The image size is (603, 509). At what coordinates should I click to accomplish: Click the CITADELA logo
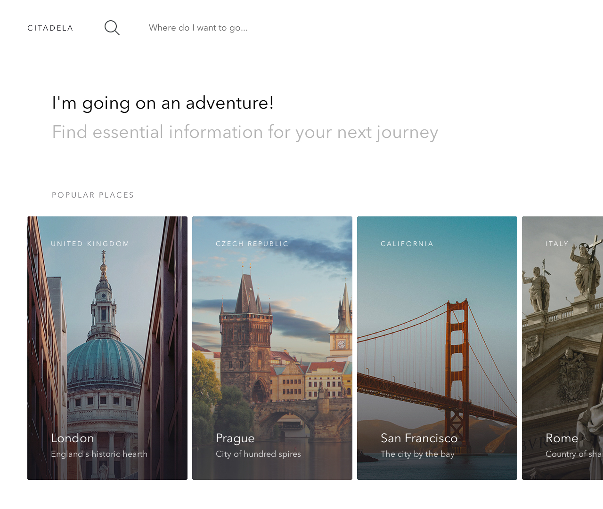(x=50, y=28)
